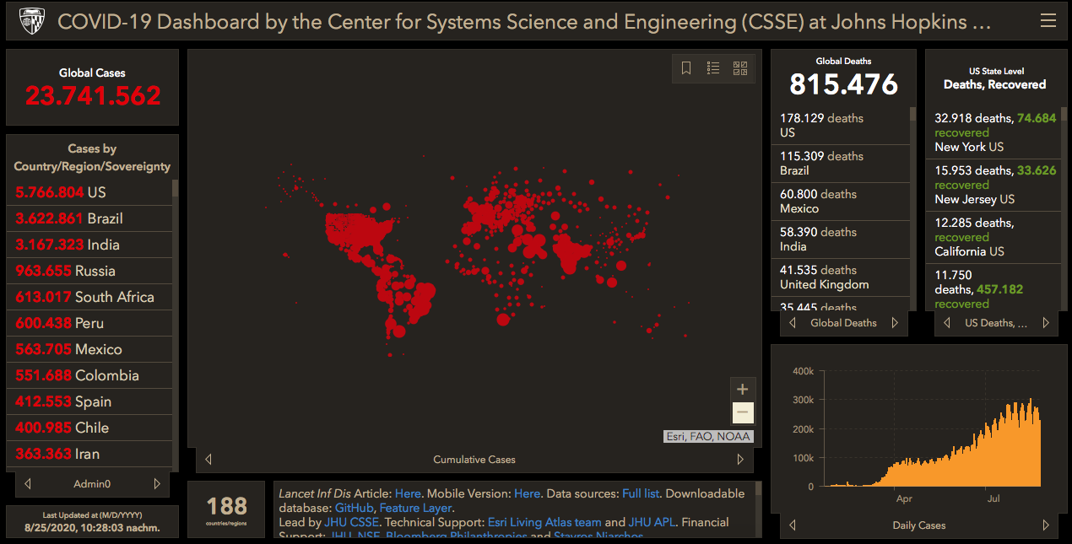This screenshot has width=1072, height=544.
Task: Open the basemap gallery grid icon
Action: click(x=740, y=68)
